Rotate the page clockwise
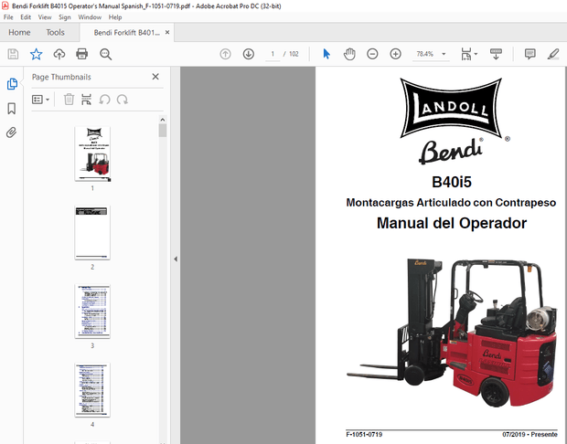The width and height of the screenshot is (567, 444). [x=123, y=100]
